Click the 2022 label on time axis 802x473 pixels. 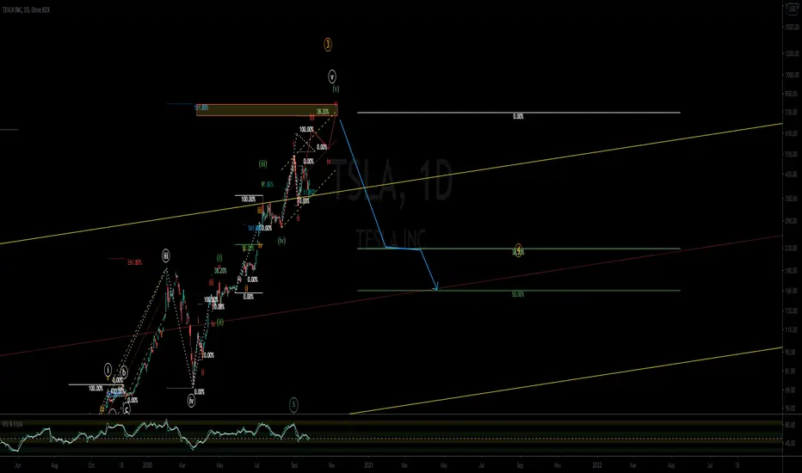pos(597,465)
